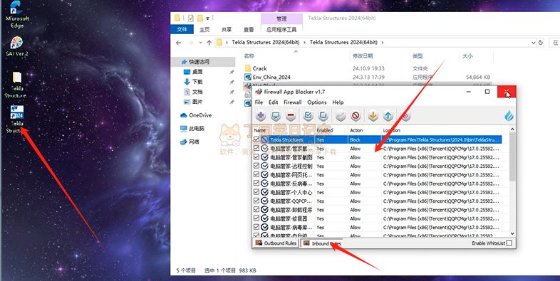This screenshot has height=281, width=560.
Task: Click the Outbound Rules tab button
Action: coord(276,243)
